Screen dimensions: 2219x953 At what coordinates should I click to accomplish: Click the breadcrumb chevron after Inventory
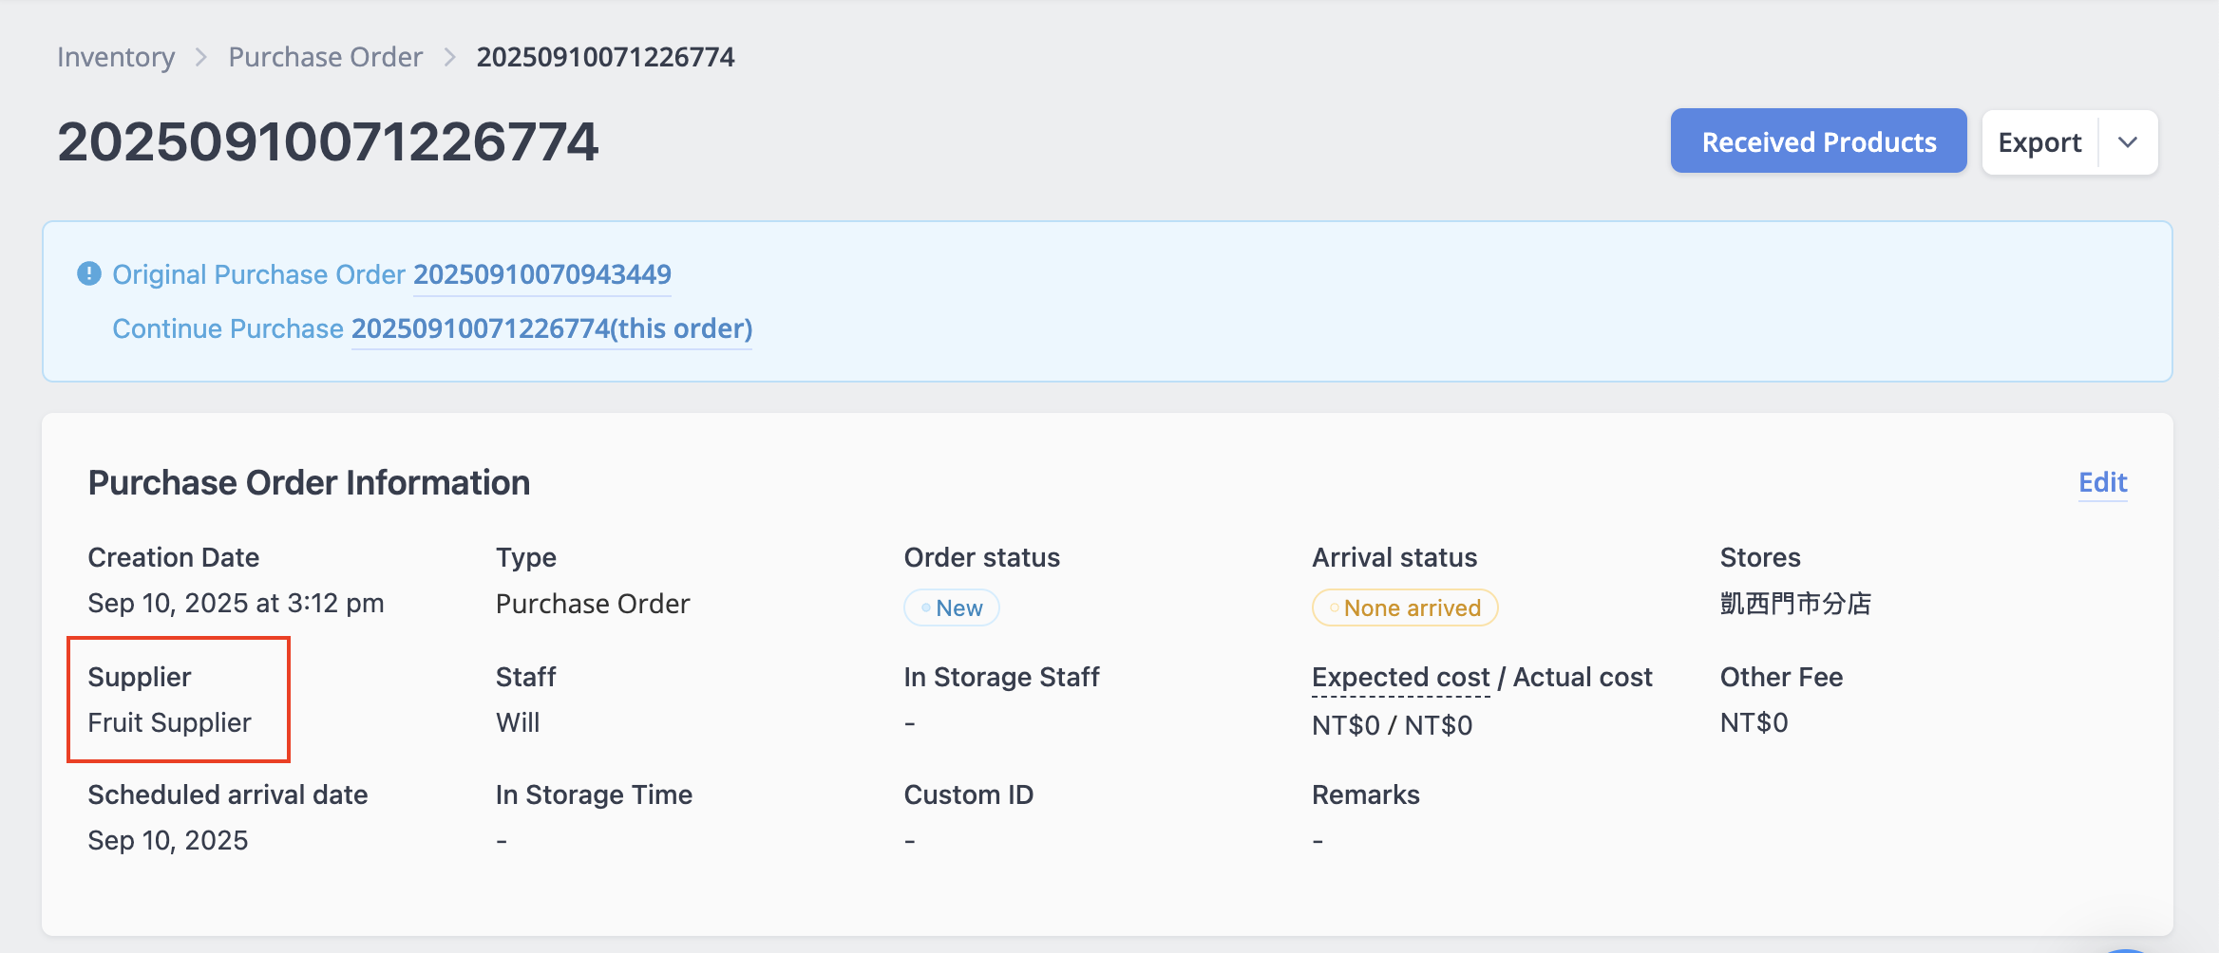point(201,57)
